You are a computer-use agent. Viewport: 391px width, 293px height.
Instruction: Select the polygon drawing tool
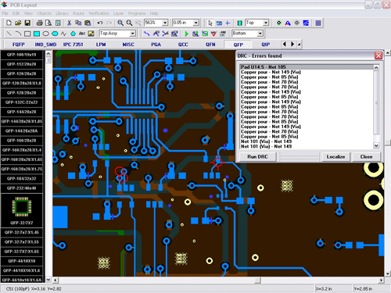point(73,34)
